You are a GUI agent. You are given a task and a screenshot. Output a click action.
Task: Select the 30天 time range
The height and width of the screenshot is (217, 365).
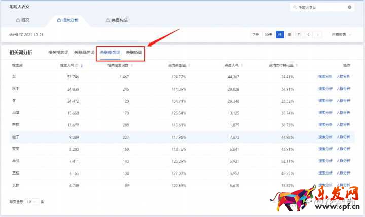click(269, 35)
